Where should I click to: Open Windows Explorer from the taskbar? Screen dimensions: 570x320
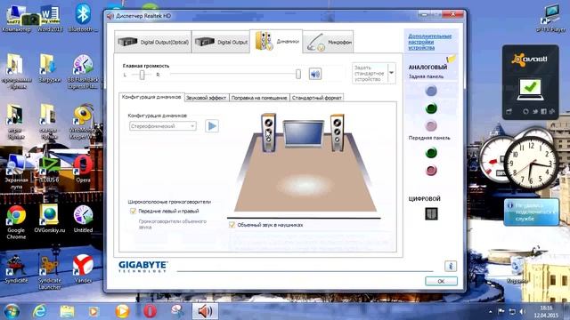[67, 311]
